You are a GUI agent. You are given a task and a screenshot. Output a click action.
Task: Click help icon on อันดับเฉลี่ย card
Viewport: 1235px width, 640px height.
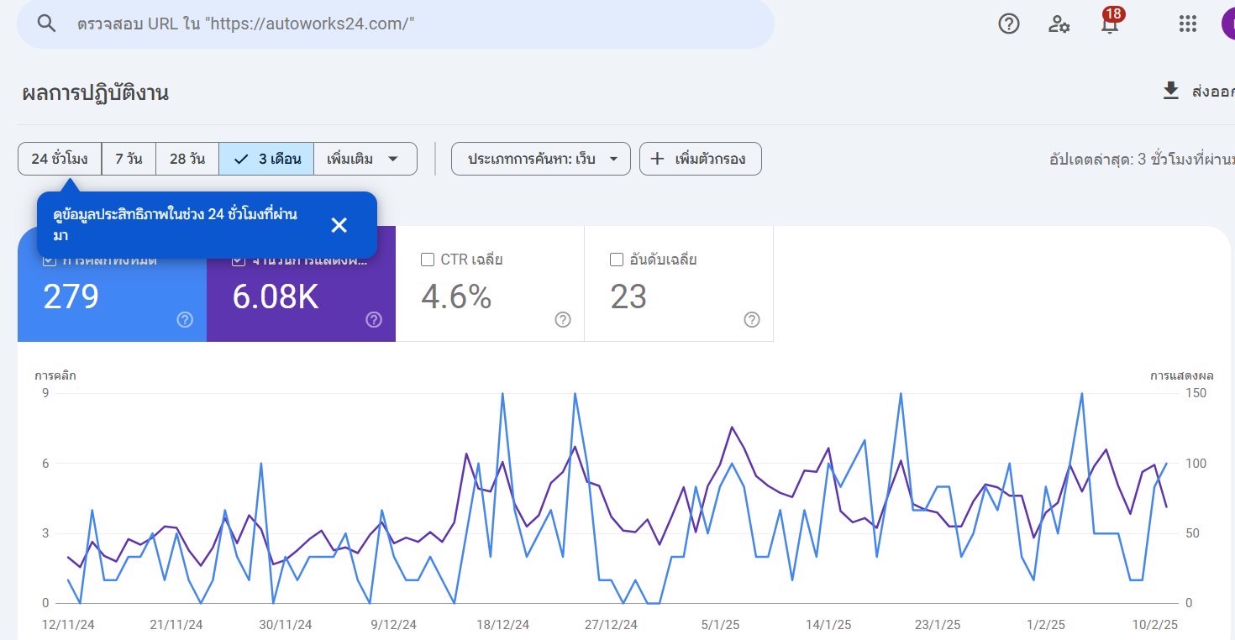point(752,319)
